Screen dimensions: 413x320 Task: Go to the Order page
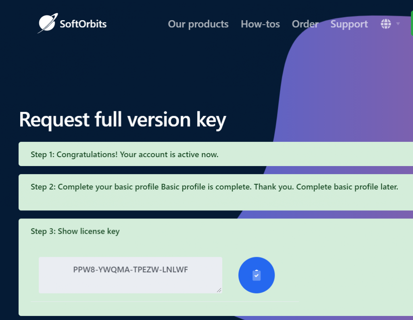coord(305,24)
